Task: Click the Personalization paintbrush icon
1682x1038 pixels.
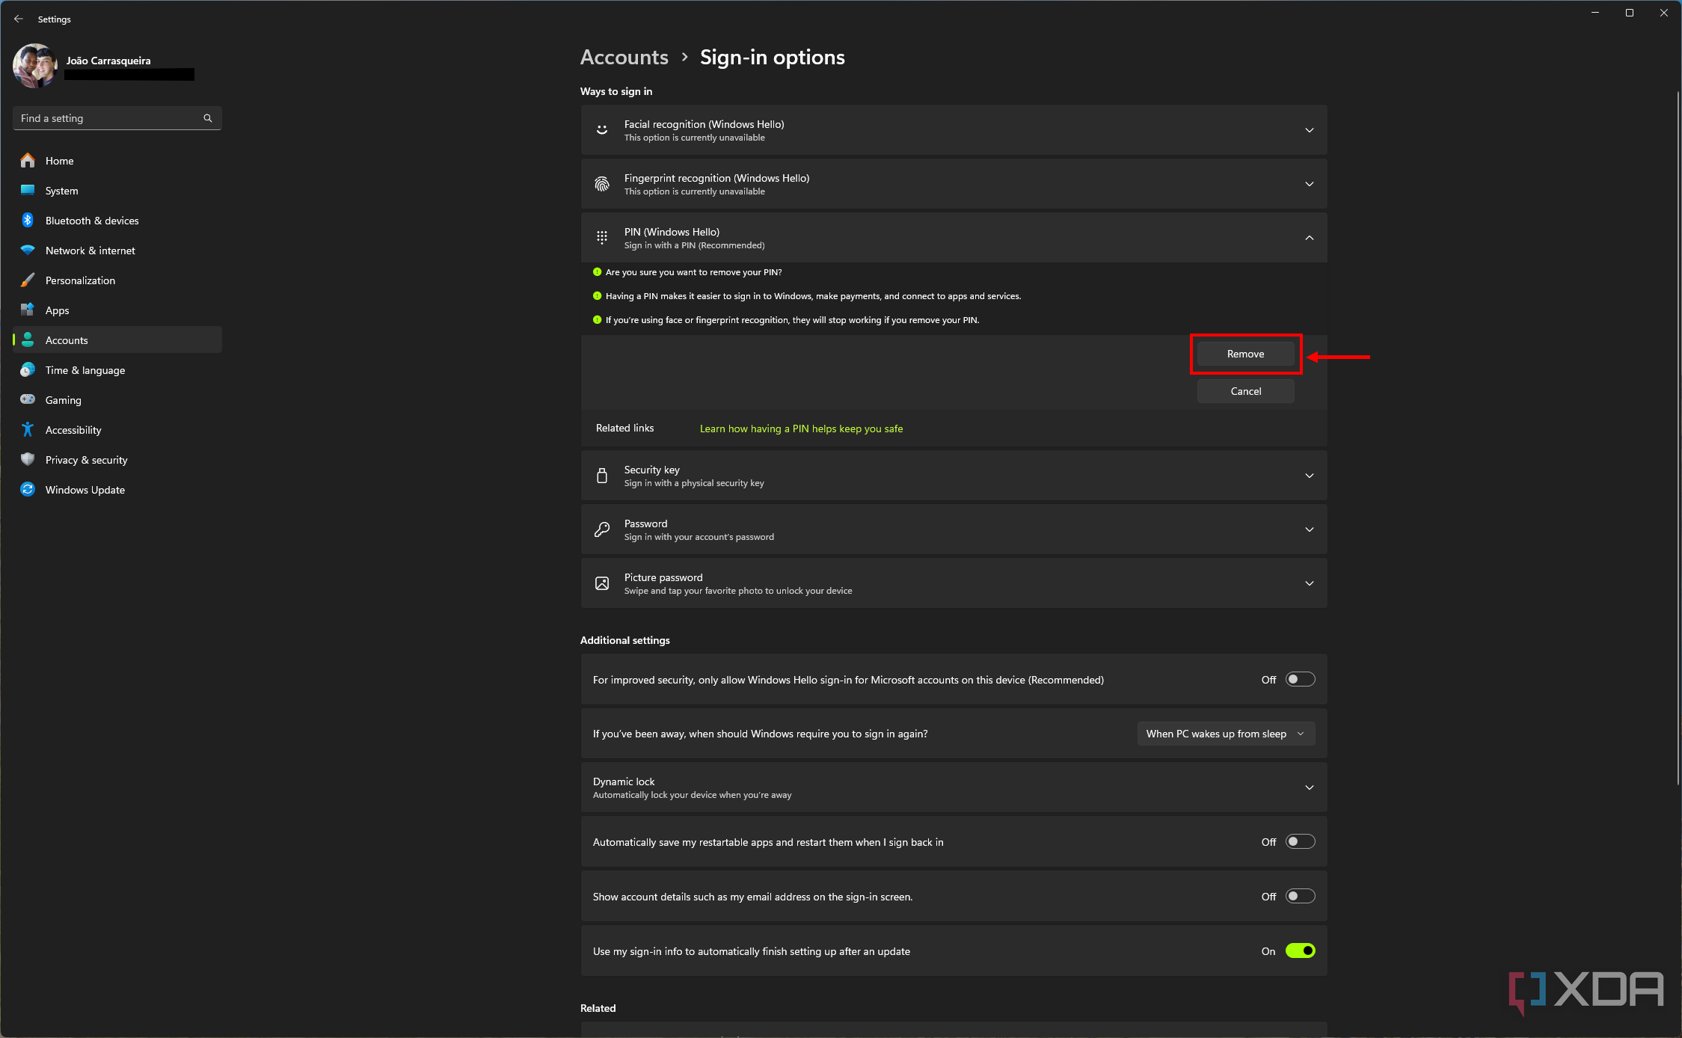Action: click(x=28, y=280)
